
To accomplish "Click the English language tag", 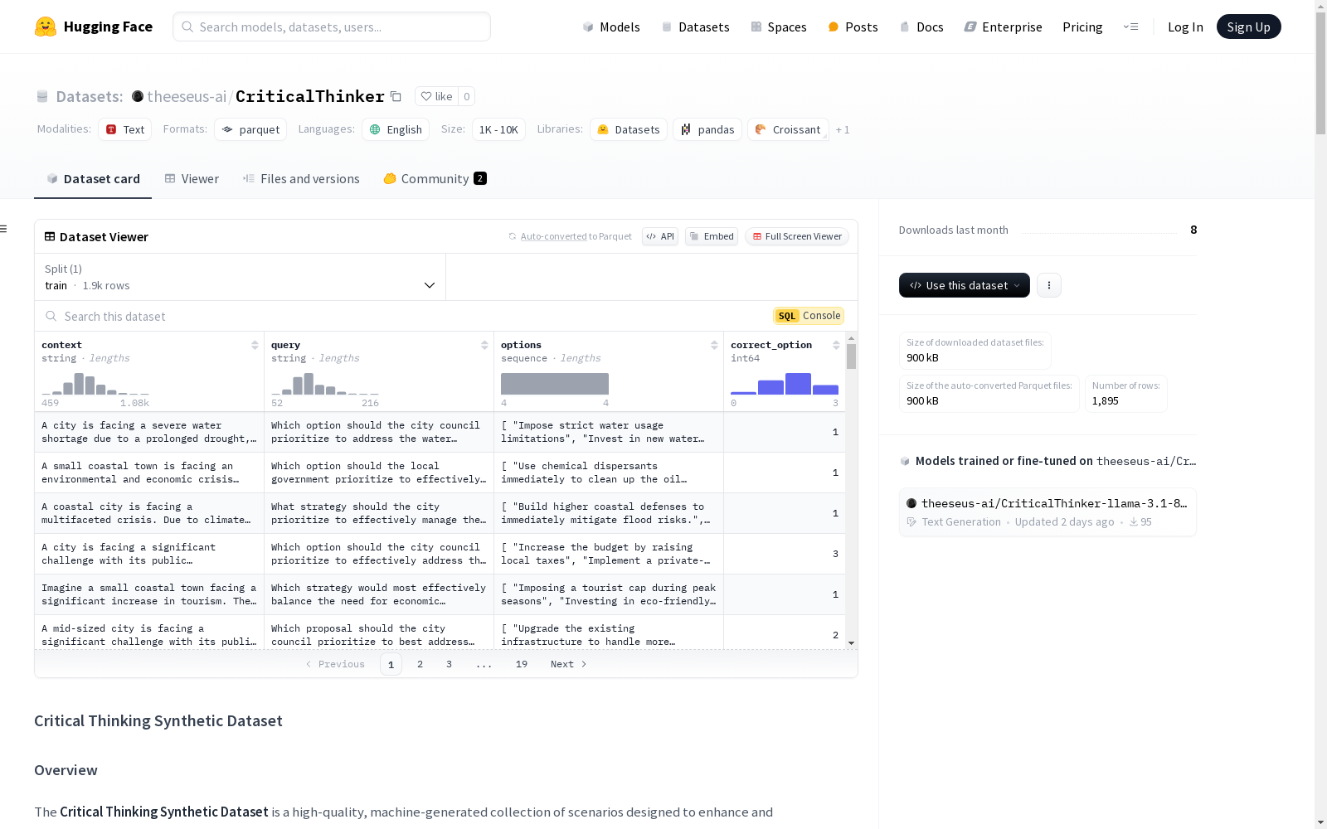I will pos(396,129).
